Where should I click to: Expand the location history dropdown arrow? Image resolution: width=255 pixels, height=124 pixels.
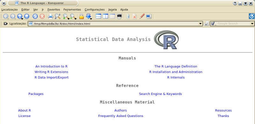(200, 24)
